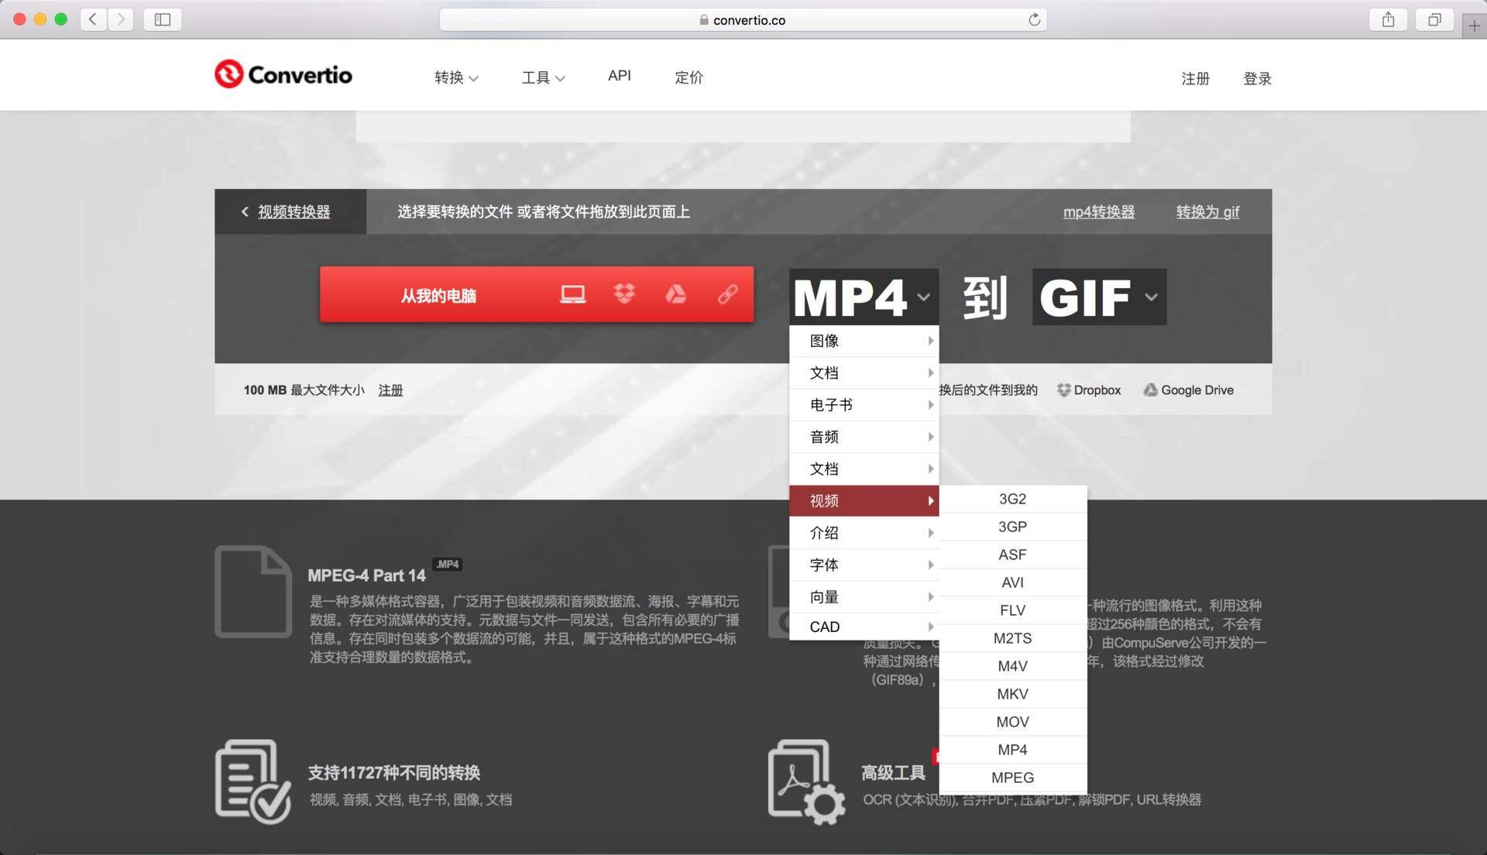The image size is (1487, 855).
Task: Click the supported conversions checkmark icon
Action: [252, 781]
